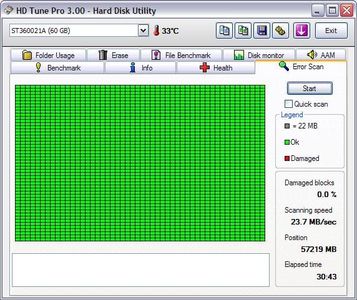Switch to the Disk monitor tab
This screenshot has height=300, width=357.
click(259, 56)
